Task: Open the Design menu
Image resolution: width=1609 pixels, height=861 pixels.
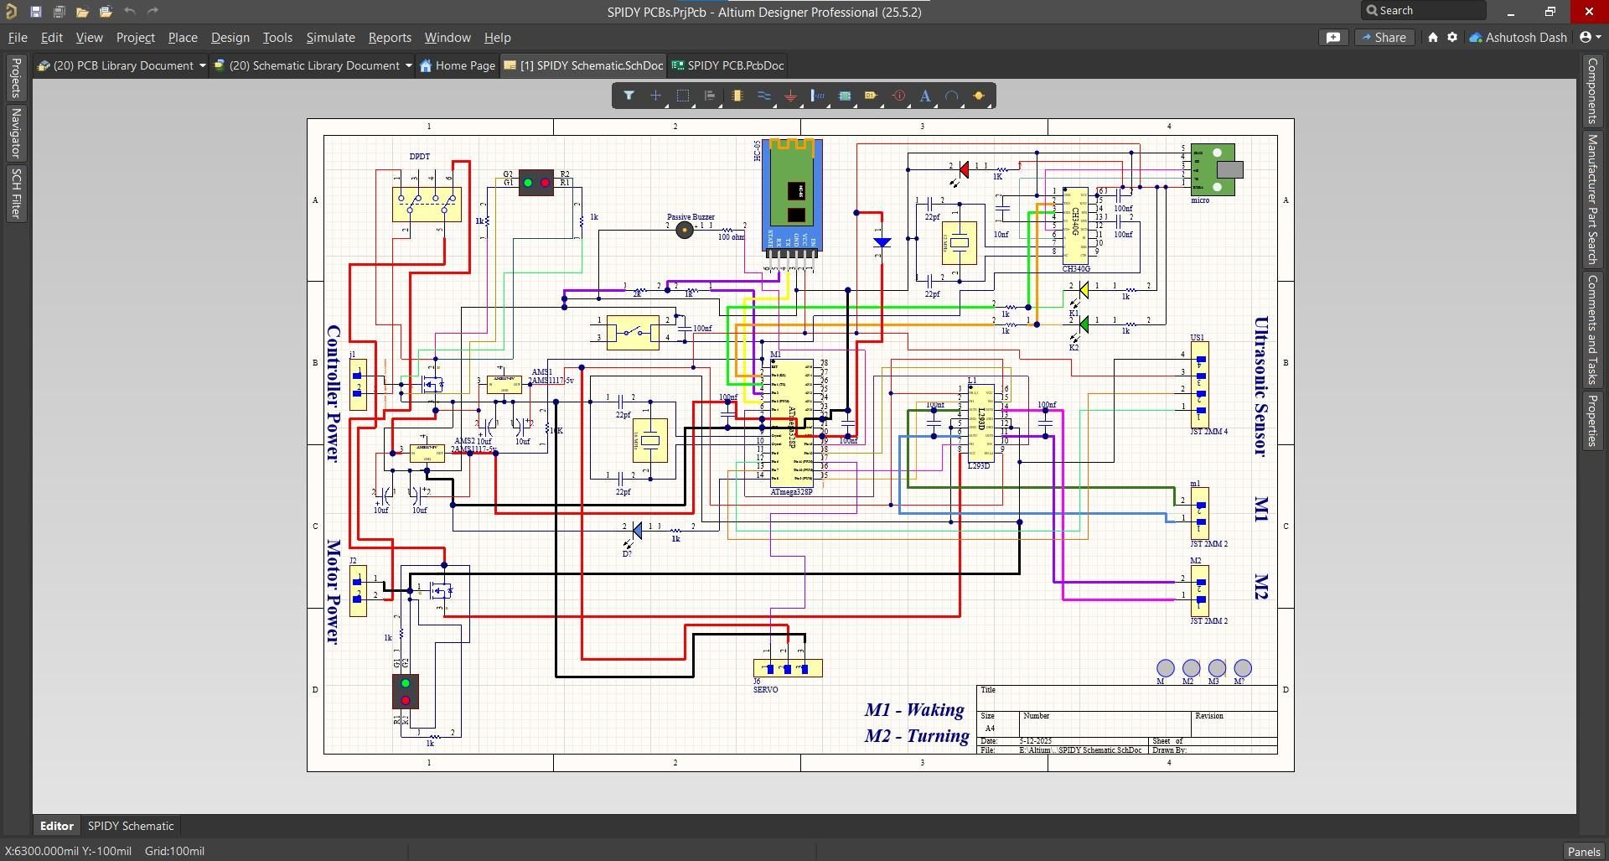Action: 230,37
